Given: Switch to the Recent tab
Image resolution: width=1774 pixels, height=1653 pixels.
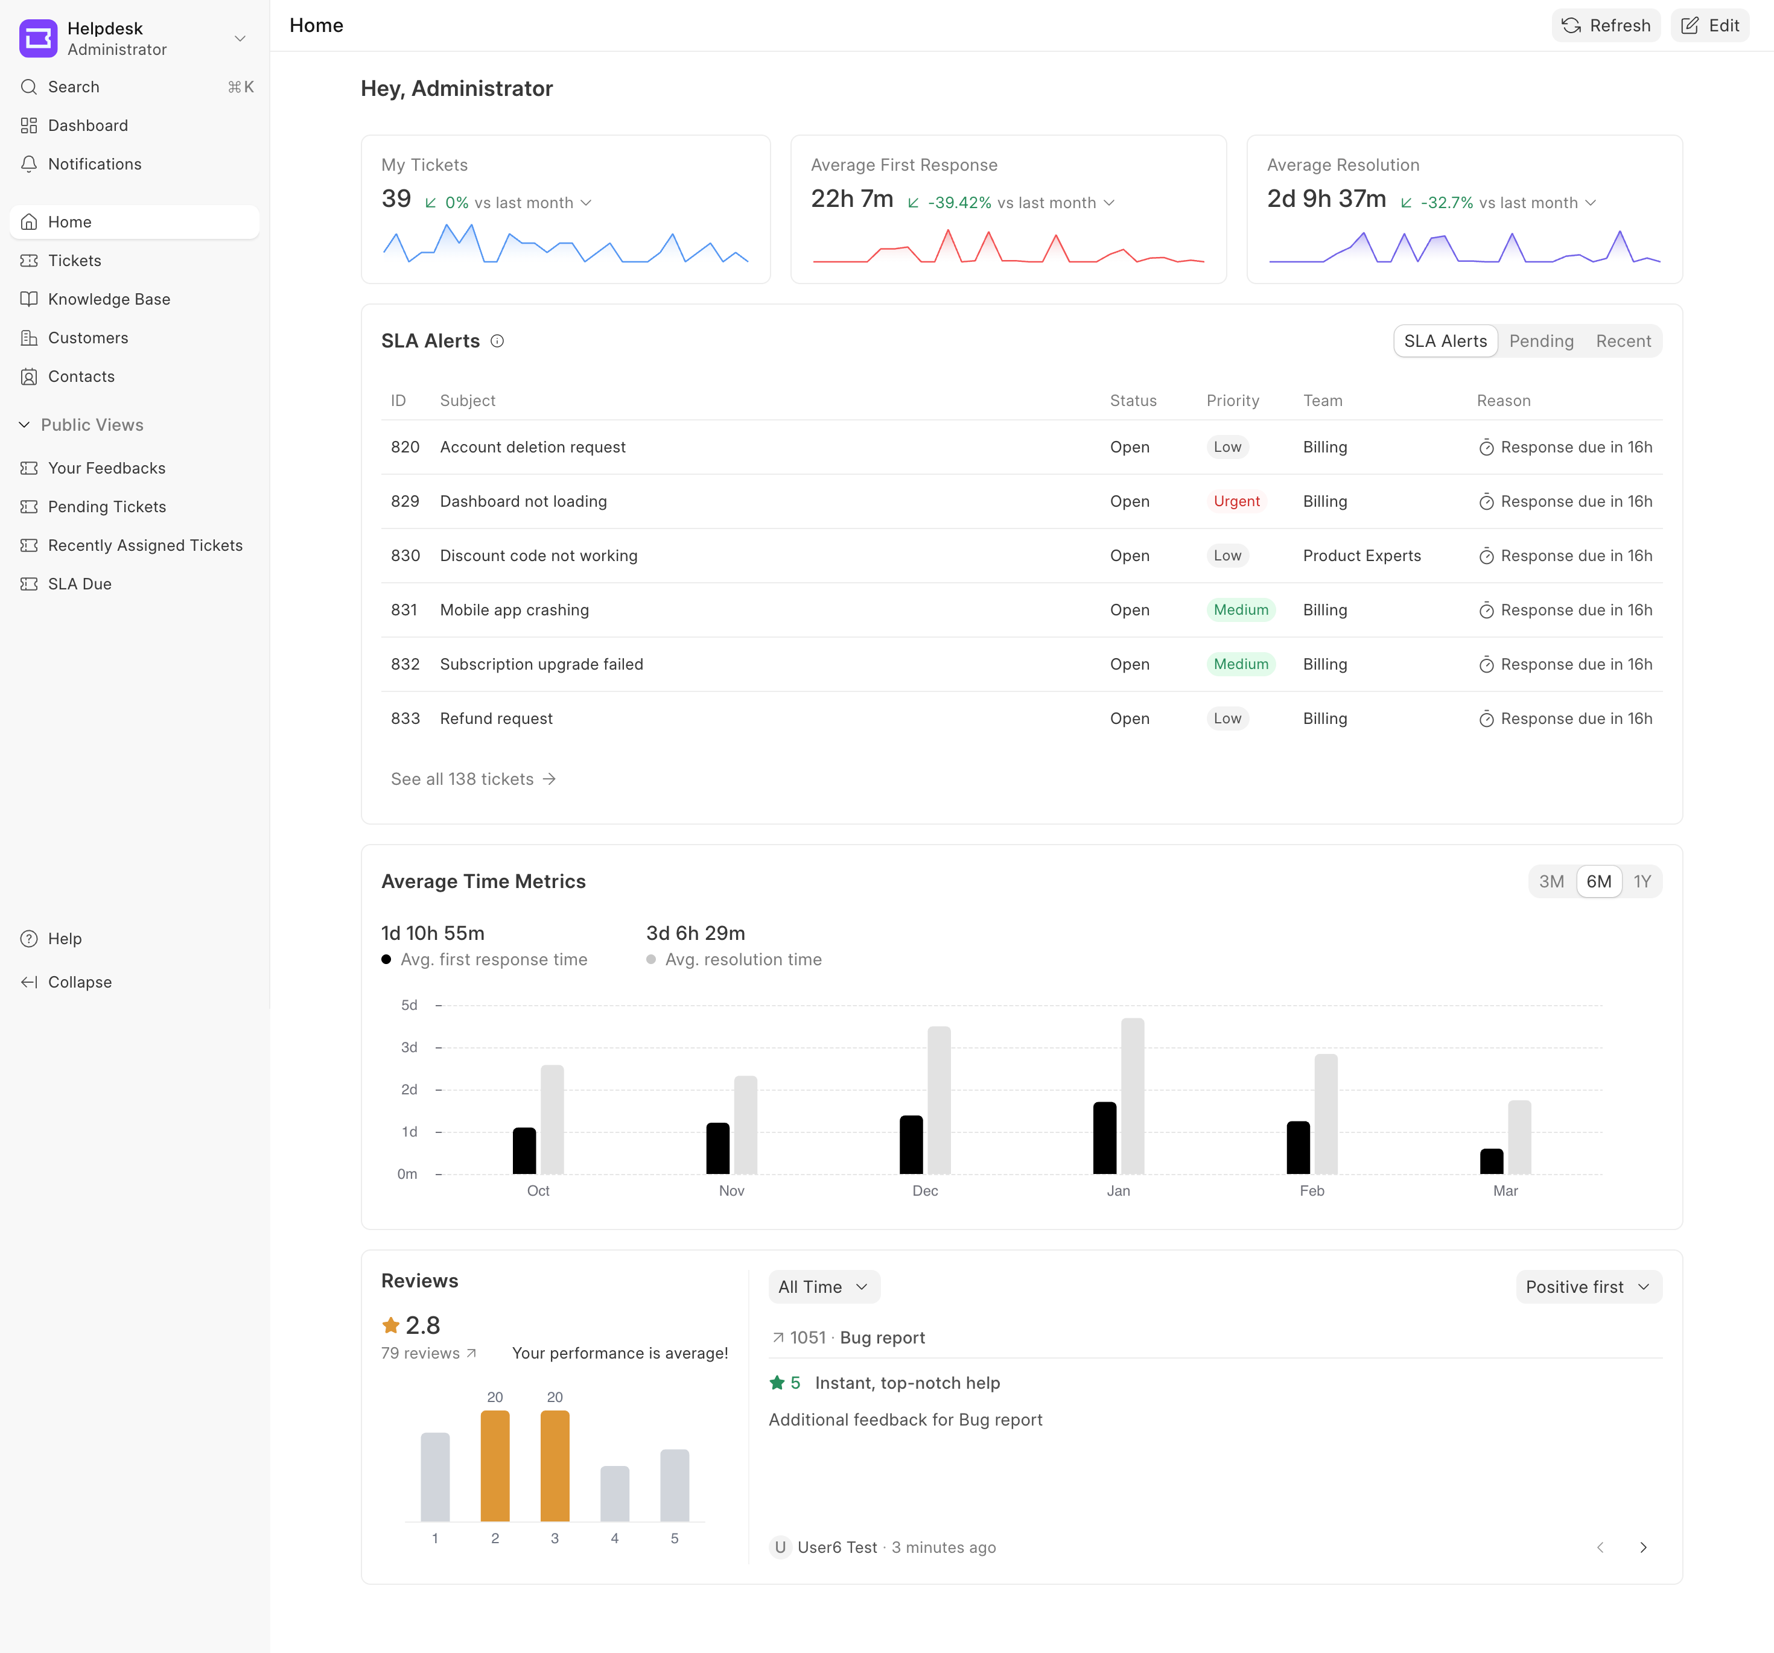Looking at the screenshot, I should click(1623, 341).
